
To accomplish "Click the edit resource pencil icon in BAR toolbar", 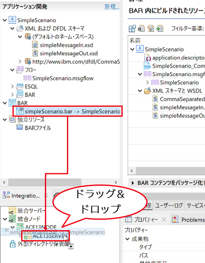I will 151,28.
